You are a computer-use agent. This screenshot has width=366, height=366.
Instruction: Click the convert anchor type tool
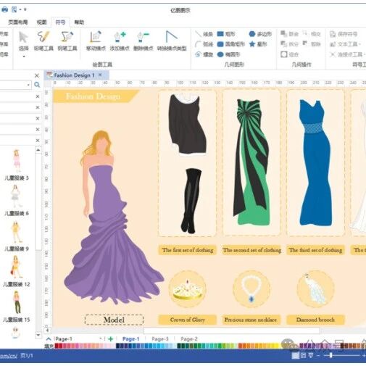click(172, 41)
